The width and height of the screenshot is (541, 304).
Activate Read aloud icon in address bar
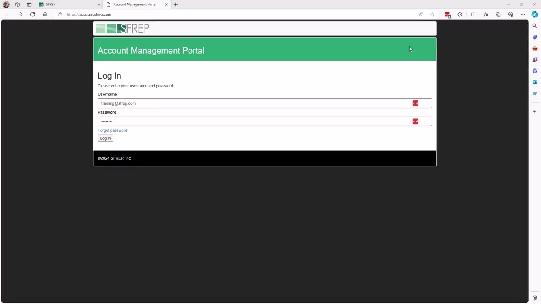pyautogui.click(x=421, y=14)
